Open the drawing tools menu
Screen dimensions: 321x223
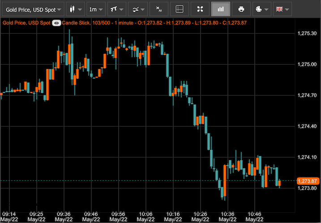(x=116, y=9)
